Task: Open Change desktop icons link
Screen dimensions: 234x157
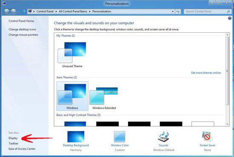Action: coord(22,29)
